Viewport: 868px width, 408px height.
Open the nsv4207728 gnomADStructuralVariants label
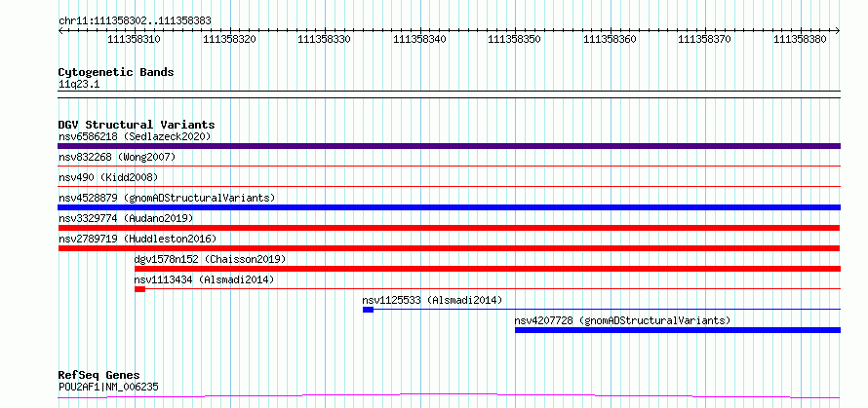(622, 320)
